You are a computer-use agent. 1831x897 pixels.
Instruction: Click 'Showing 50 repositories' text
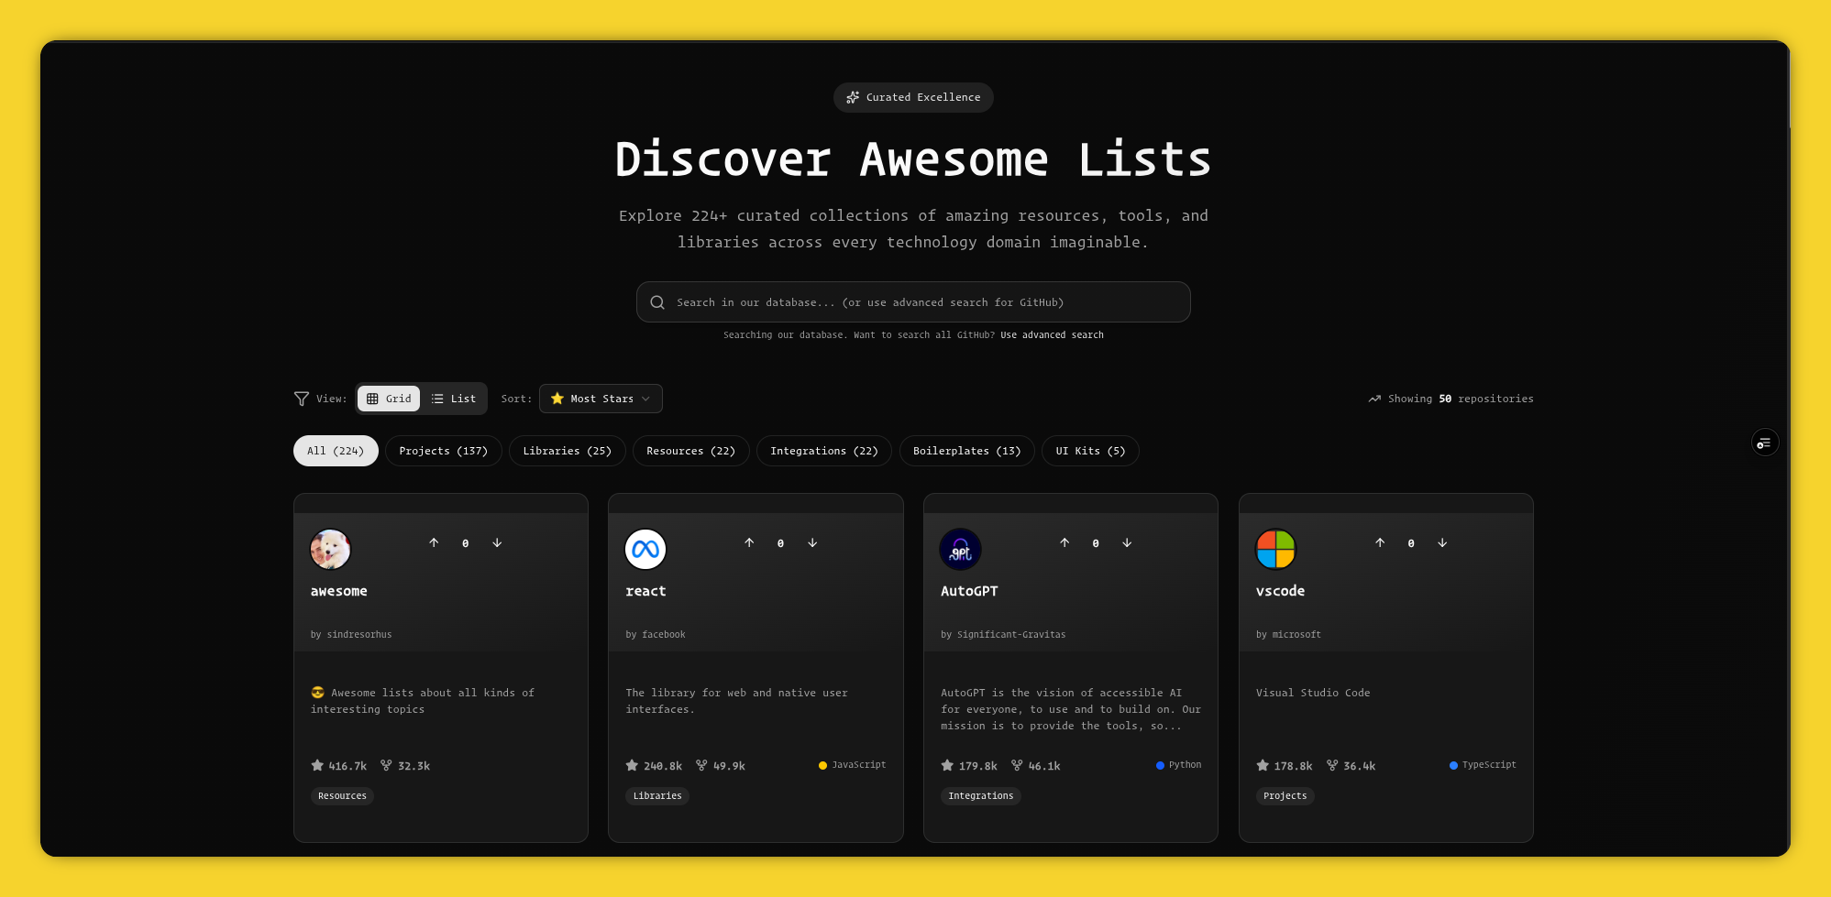[1461, 399]
